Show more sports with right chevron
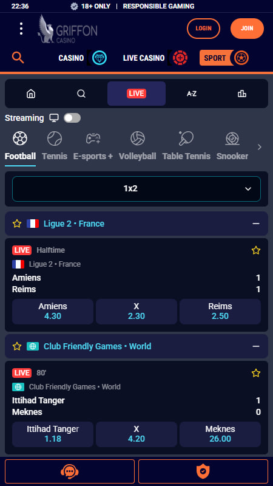Screen dimensions: 273x486 click(x=260, y=147)
